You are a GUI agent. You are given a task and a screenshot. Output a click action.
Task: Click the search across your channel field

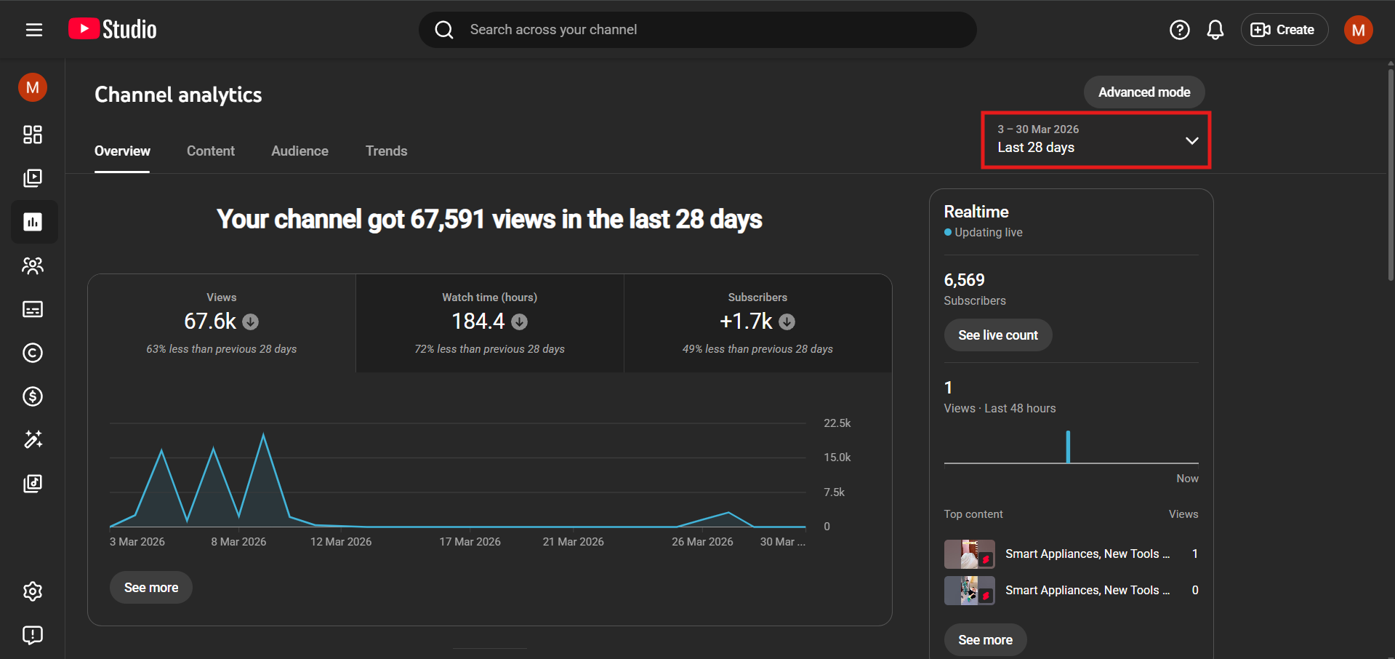coord(698,30)
